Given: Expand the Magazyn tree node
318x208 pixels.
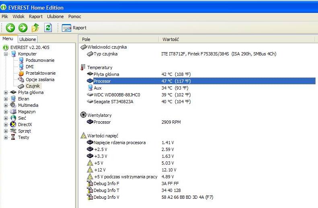Looking at the screenshot, I should 6,112.
